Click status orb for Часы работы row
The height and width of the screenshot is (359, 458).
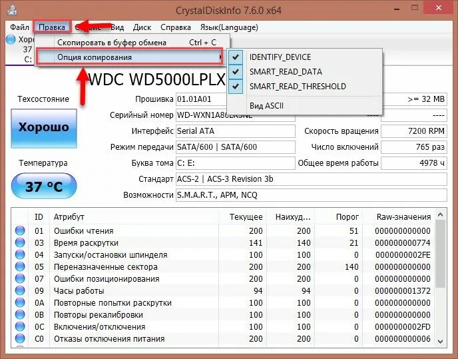(20, 290)
